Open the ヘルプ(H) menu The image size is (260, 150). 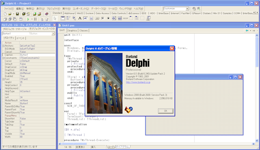(x=138, y=9)
